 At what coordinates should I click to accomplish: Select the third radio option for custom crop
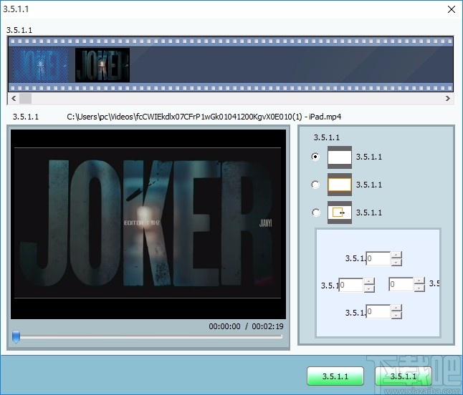pos(315,213)
